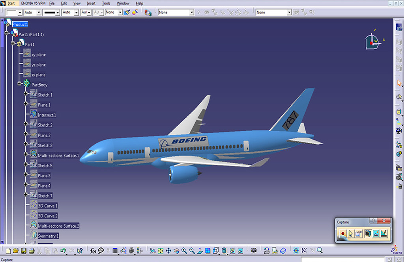Switch to multi-view four-pane layout

pos(208,251)
